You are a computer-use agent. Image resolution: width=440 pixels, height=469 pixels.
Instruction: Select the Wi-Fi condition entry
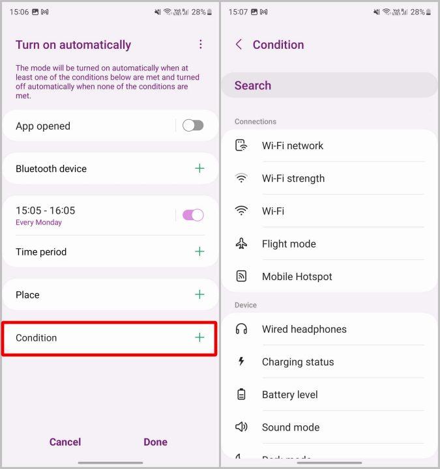point(329,211)
